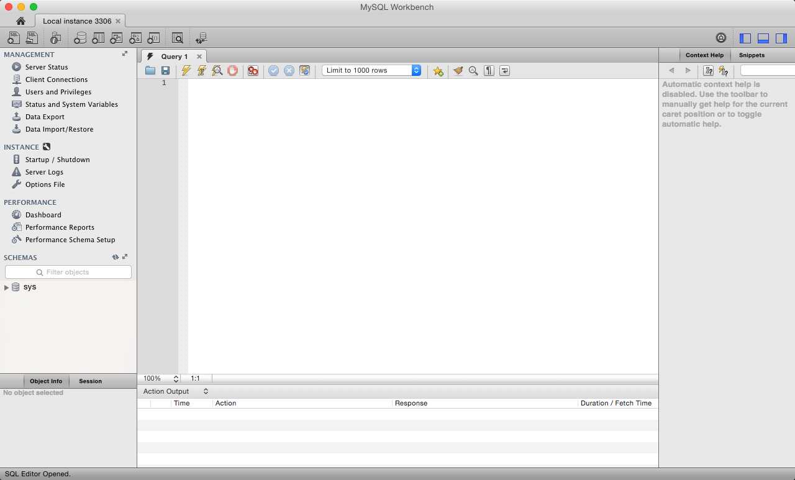Open Performance Reports
This screenshot has height=480, width=795.
tap(60, 227)
